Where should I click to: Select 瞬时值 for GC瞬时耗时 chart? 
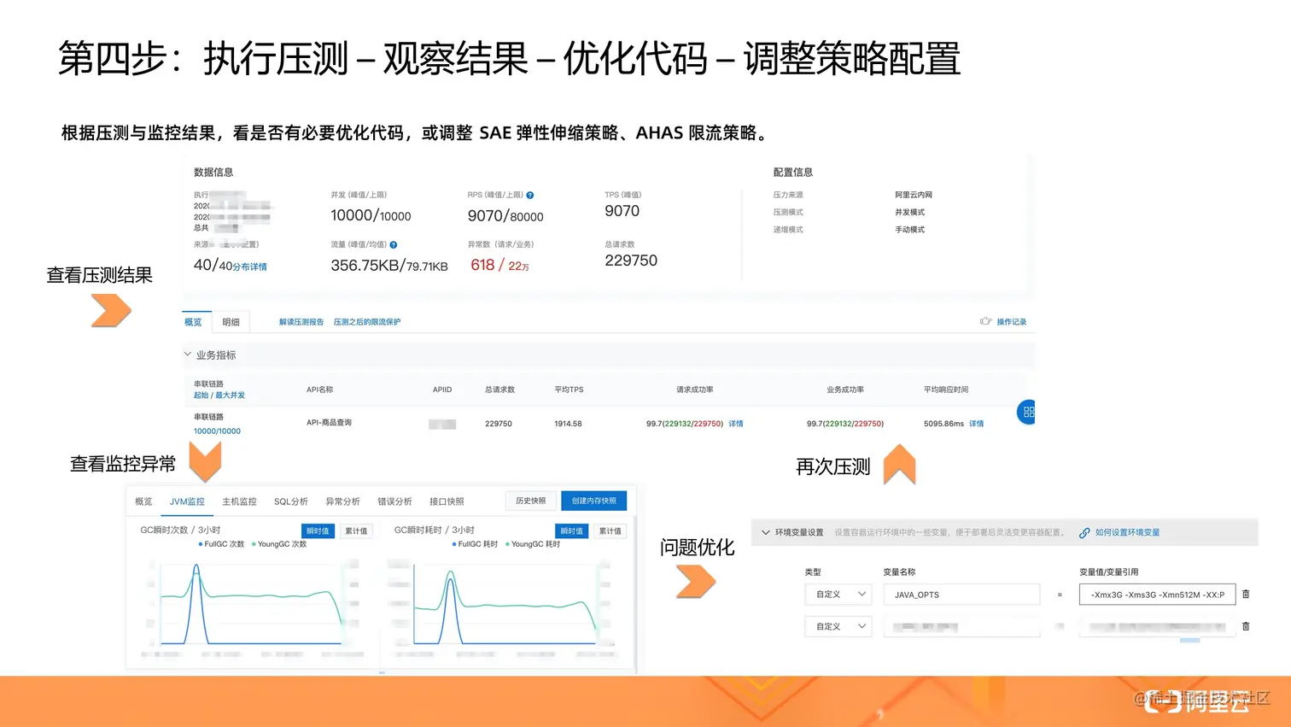click(x=571, y=531)
